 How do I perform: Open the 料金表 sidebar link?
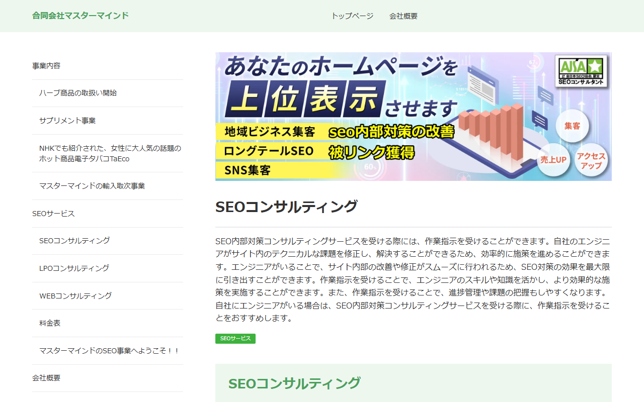point(50,323)
